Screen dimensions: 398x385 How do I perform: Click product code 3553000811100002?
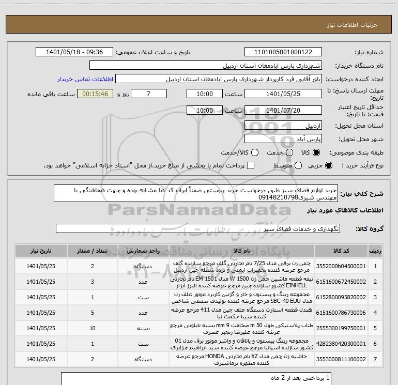click(x=341, y=359)
